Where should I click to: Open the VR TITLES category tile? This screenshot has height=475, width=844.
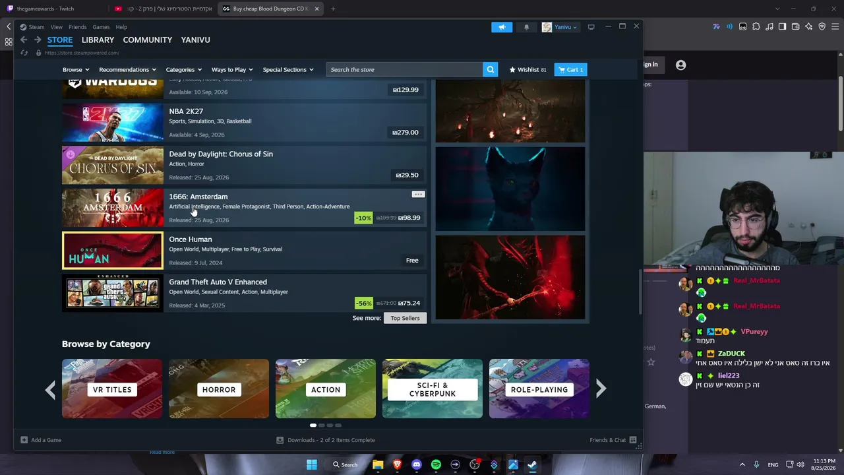click(112, 389)
